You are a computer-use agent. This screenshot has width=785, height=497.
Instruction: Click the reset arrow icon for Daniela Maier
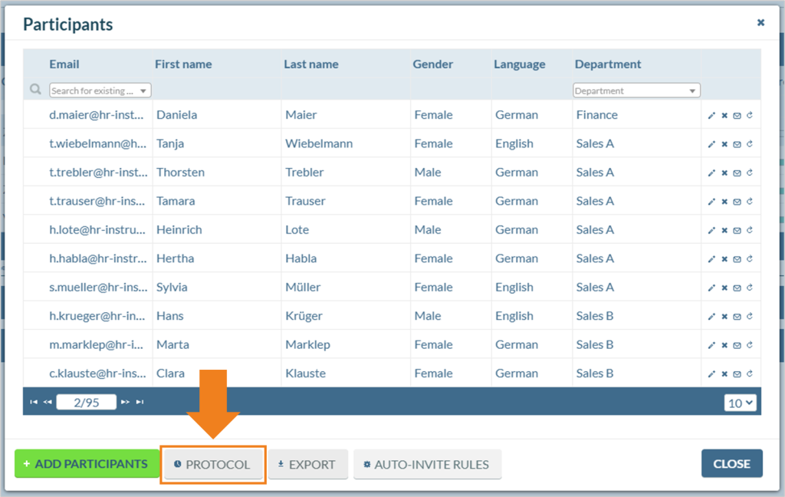(x=750, y=115)
